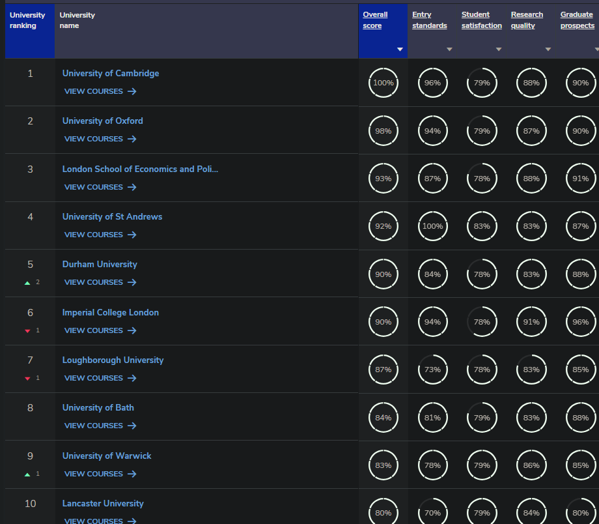This screenshot has height=524, width=599.
Task: Open the University of Bath link
Action: (98, 408)
